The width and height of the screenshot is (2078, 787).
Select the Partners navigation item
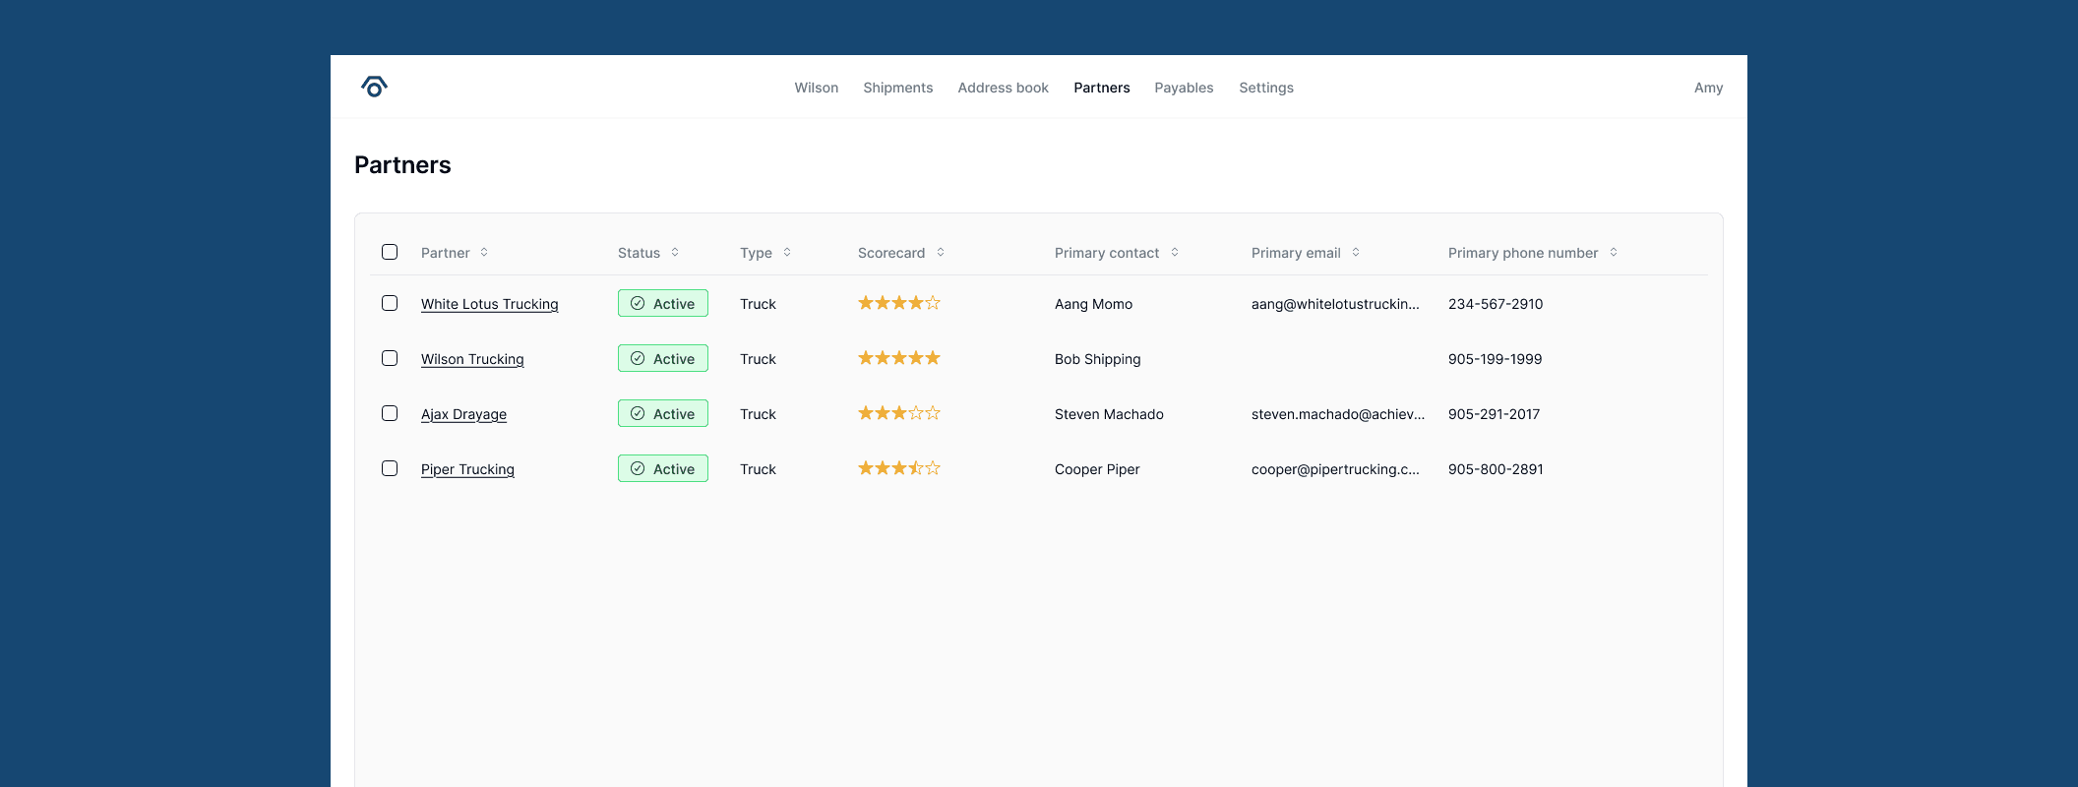pyautogui.click(x=1102, y=88)
